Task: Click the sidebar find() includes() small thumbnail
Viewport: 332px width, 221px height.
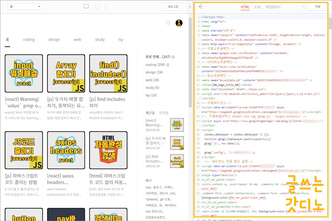Action: click(177, 161)
